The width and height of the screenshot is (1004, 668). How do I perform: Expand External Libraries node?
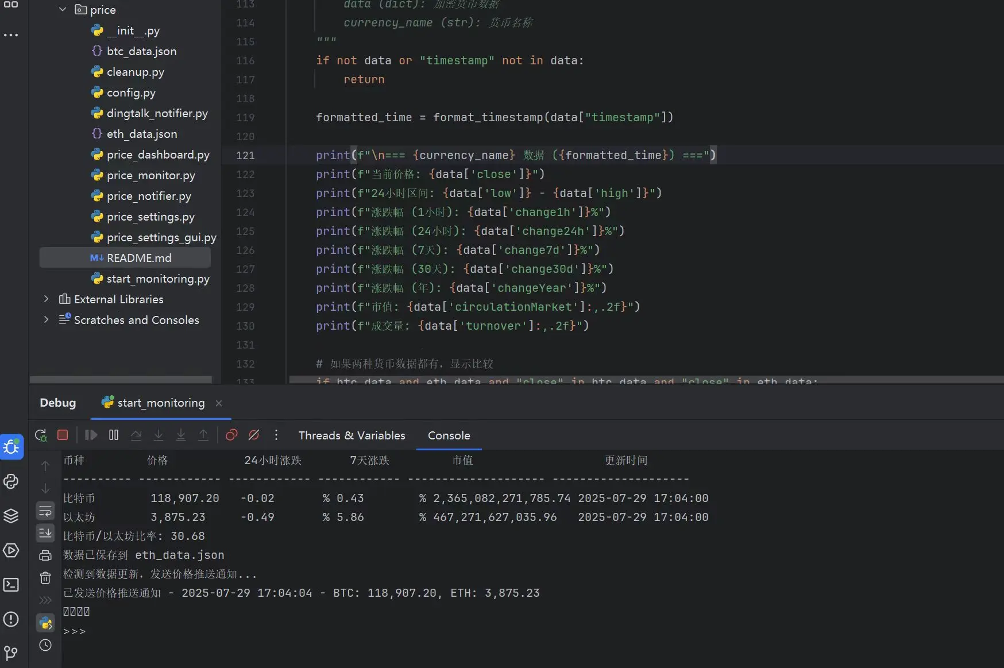point(47,299)
